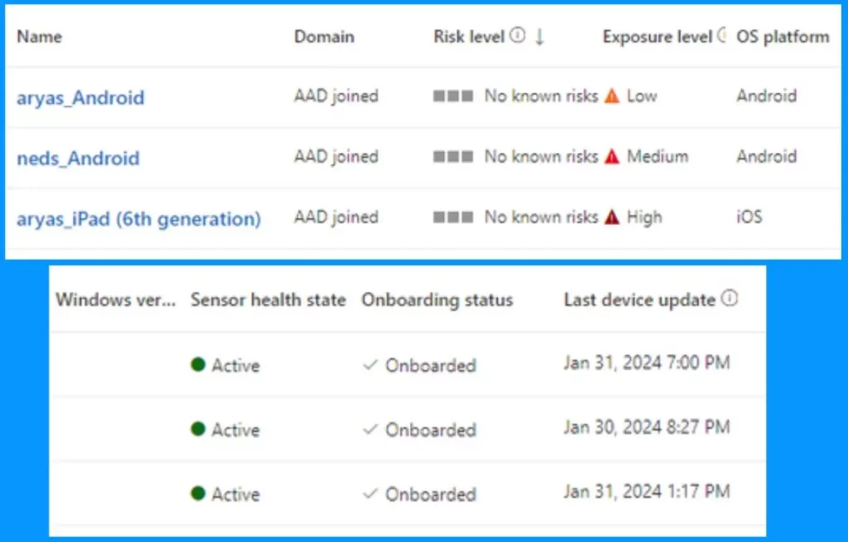
Task: Select the 'Low' exposure level text
Action: [642, 96]
